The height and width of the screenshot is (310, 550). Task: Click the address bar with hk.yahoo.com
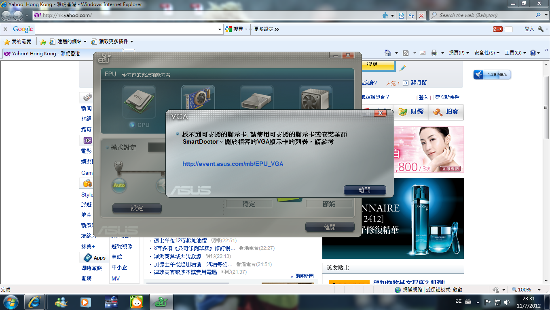pos(206,15)
